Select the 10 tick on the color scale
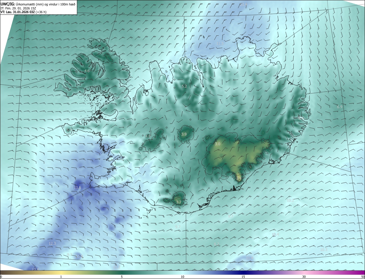Viewport: 365px width, 279px height. (x=182, y=277)
